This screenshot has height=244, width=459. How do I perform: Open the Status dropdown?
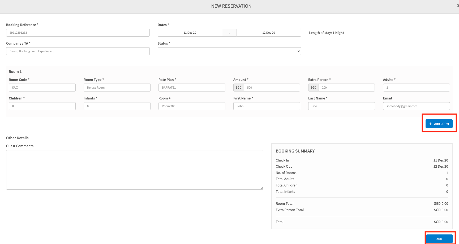[x=229, y=51]
